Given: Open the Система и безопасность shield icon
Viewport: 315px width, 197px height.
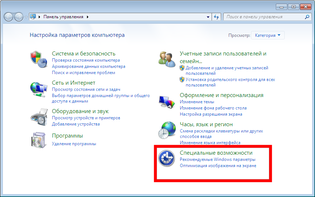Looking at the screenshot, I should point(39,59).
